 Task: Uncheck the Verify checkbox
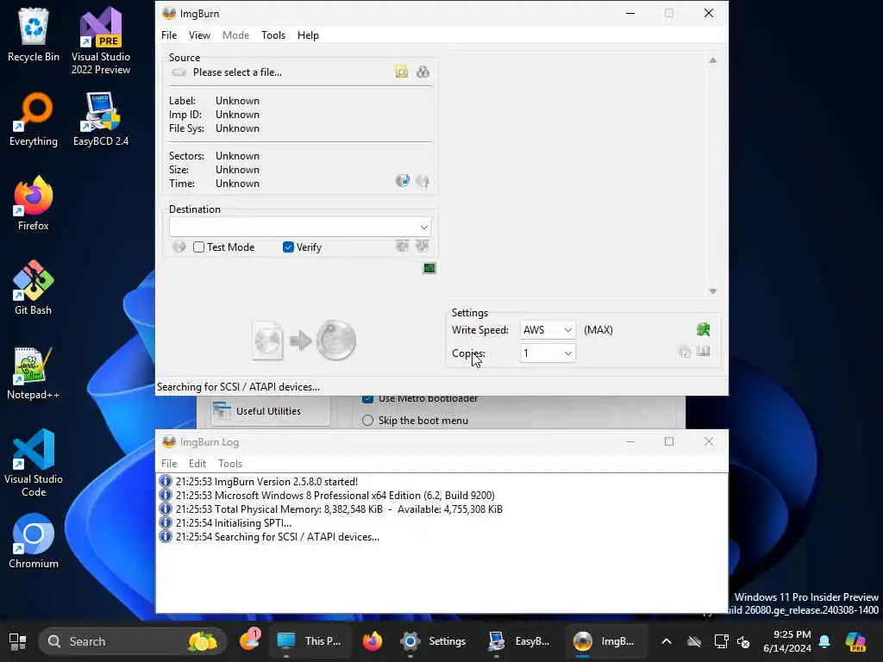coord(288,247)
